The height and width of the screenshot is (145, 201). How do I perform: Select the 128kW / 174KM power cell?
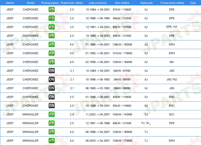[x=122, y=141]
